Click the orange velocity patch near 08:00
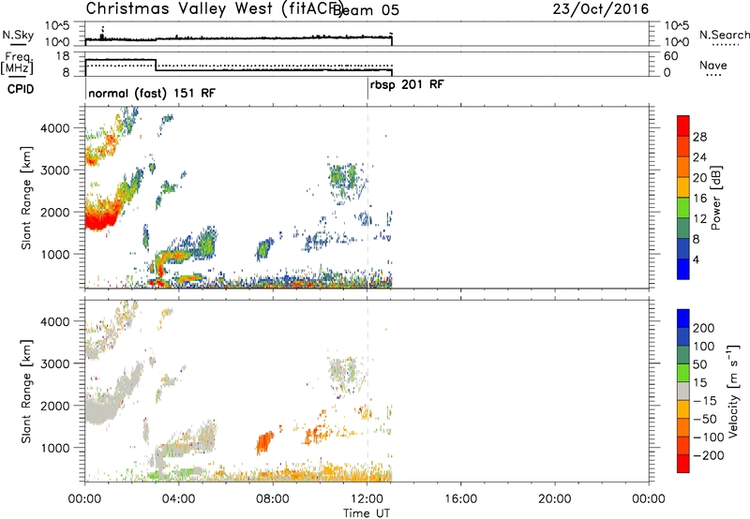The image size is (750, 519). (x=264, y=442)
